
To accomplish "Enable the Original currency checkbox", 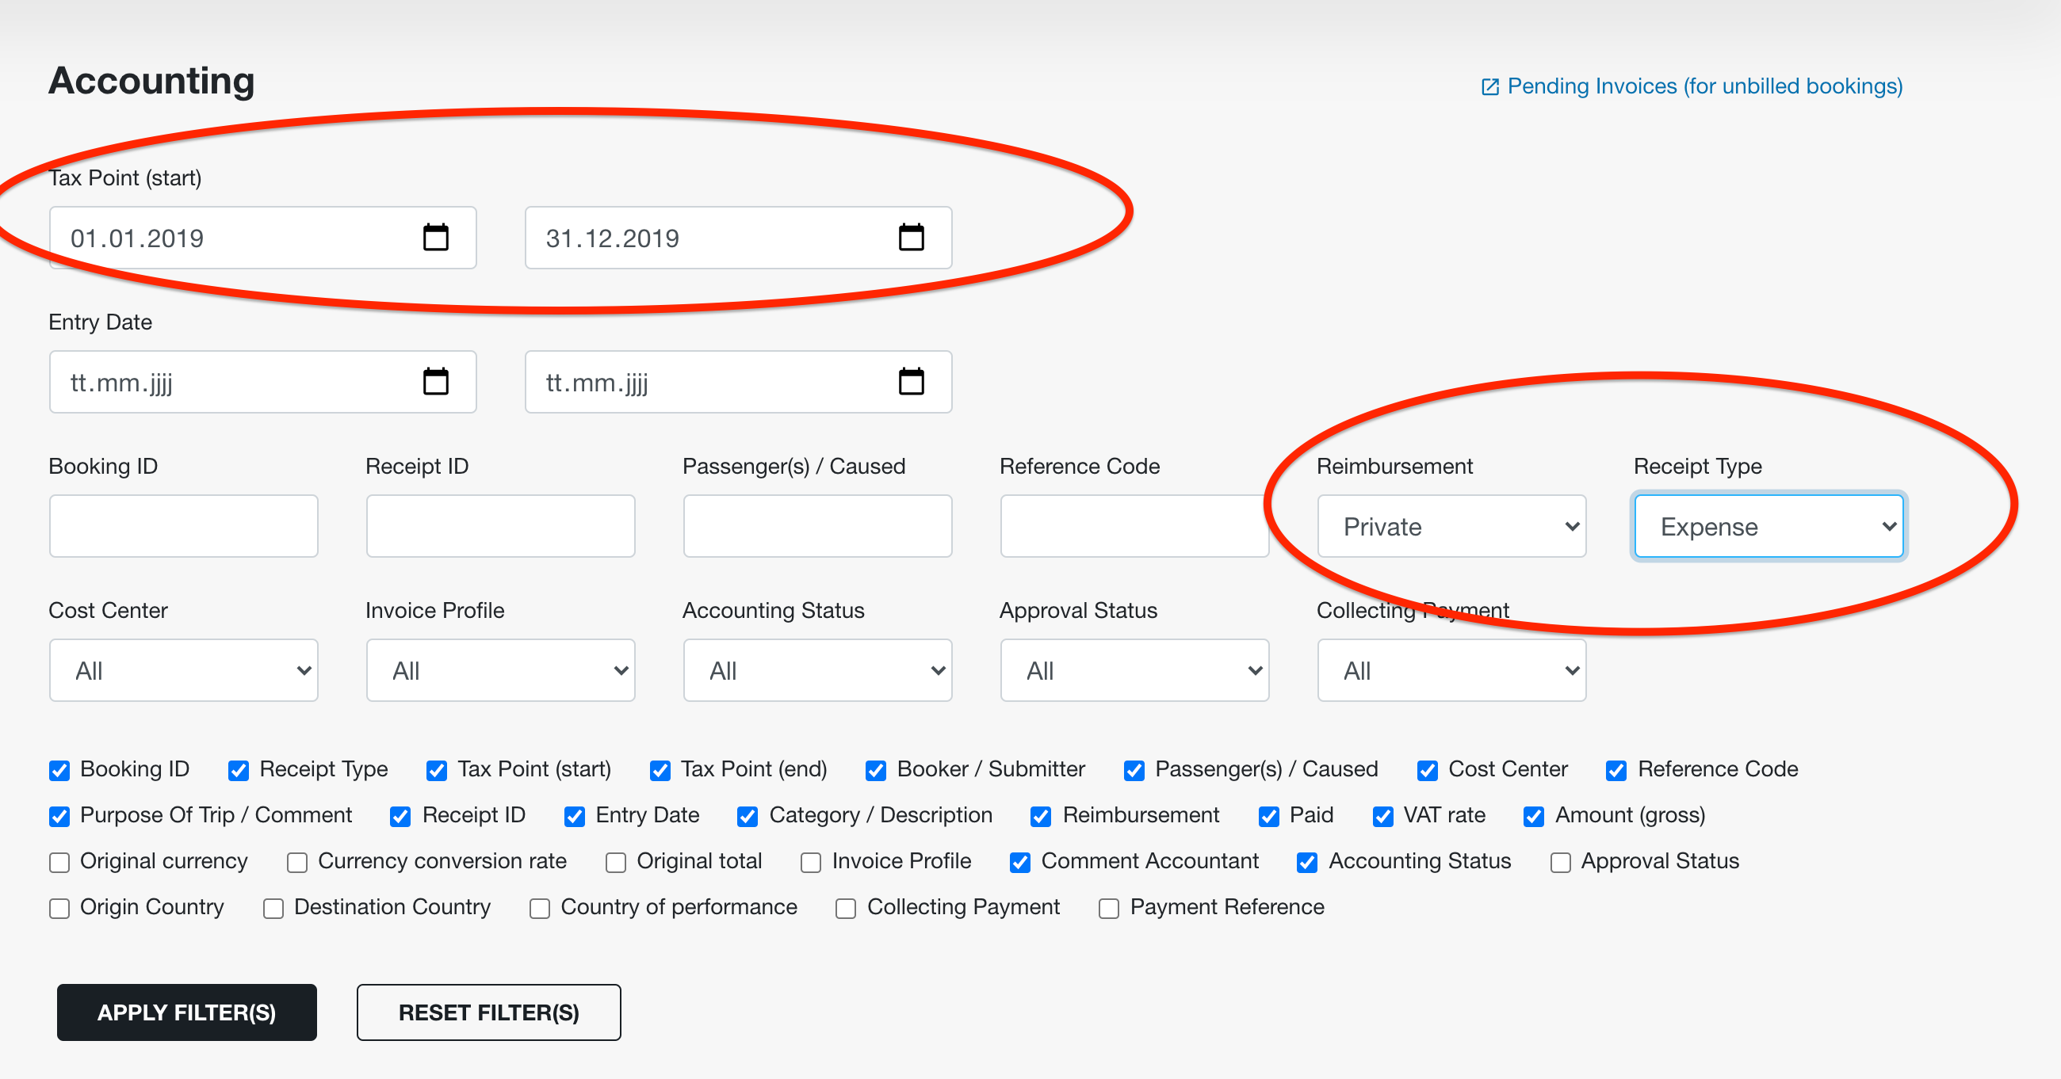I will [59, 862].
